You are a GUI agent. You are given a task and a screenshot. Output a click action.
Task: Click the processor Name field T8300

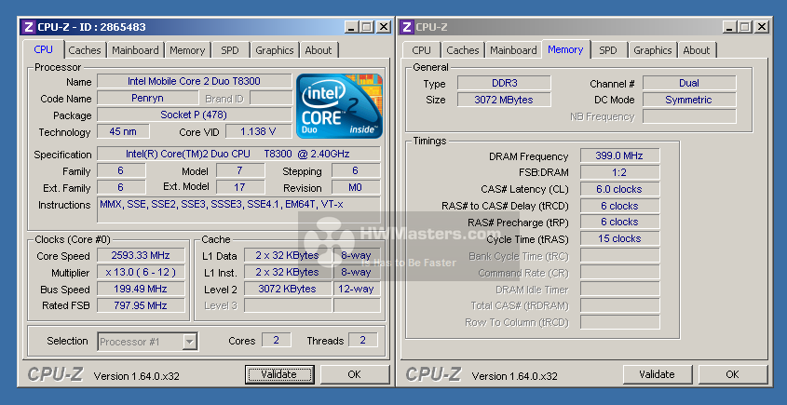point(195,81)
